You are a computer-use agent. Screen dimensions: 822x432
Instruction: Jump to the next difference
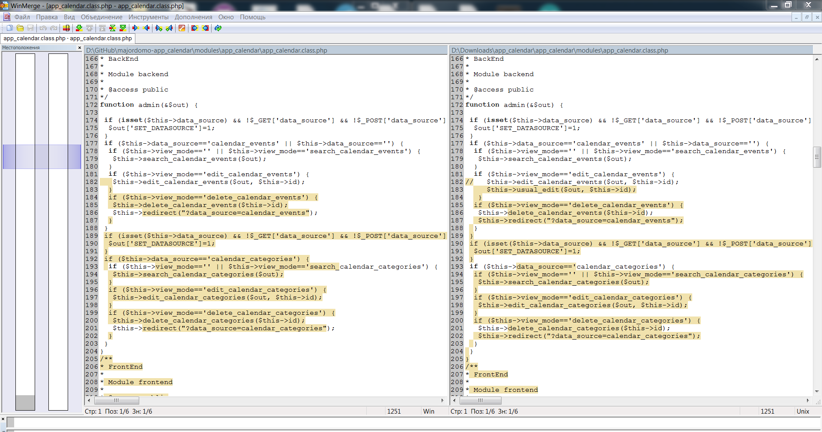[x=79, y=28]
